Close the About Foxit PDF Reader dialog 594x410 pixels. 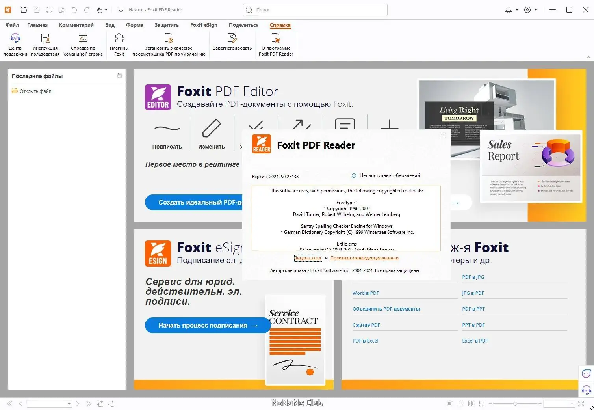(443, 135)
